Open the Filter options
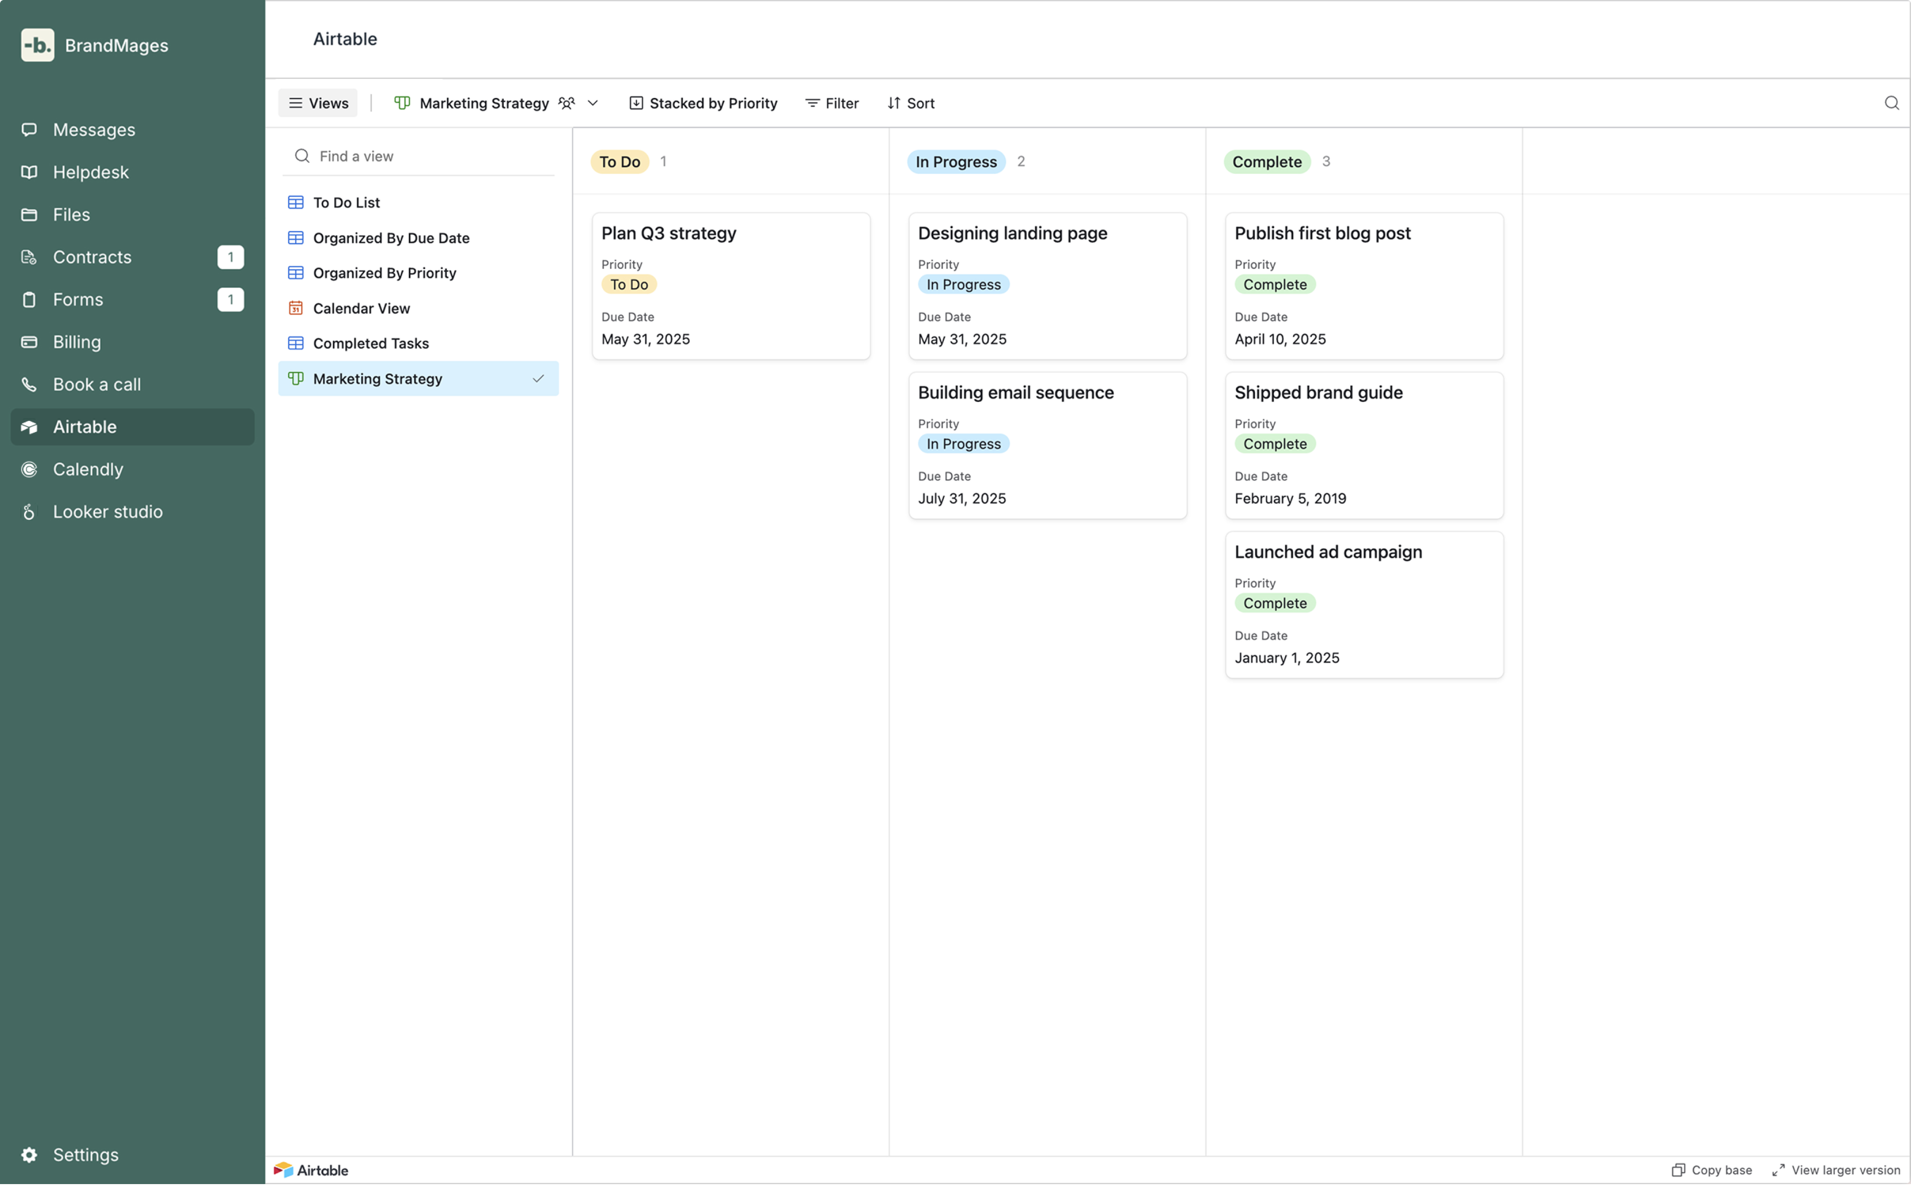The image size is (1911, 1186). (x=831, y=103)
